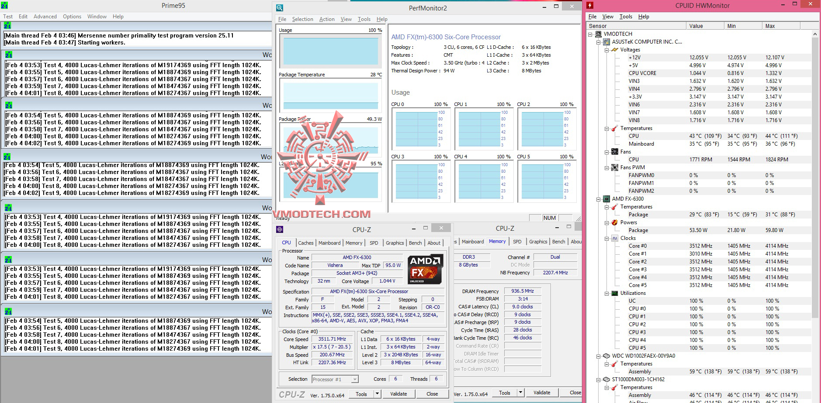Click thermometer icon of Temperatures under AMD FX-6300
The height and width of the screenshot is (403, 821).
click(x=615, y=207)
